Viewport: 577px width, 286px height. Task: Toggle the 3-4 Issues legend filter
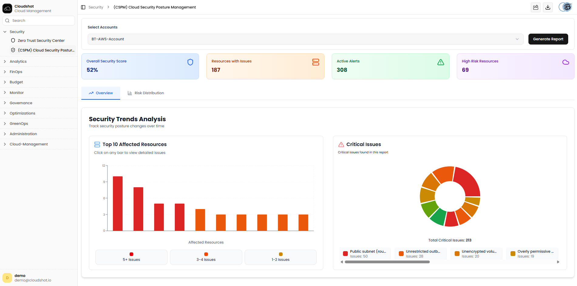point(206,257)
